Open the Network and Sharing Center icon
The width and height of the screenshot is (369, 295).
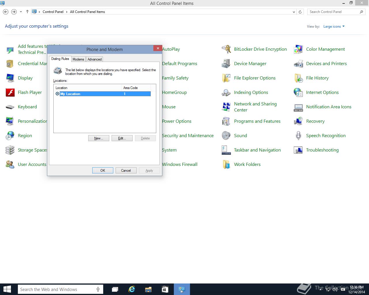(226, 107)
